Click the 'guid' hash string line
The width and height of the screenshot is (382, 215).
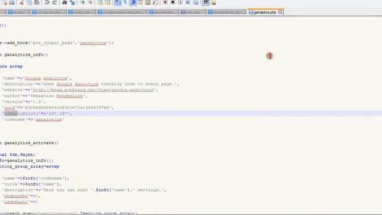tap(58, 107)
